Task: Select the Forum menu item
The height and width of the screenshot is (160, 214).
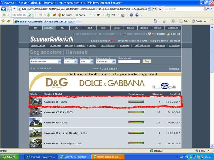Action: pyautogui.click(x=68, y=45)
